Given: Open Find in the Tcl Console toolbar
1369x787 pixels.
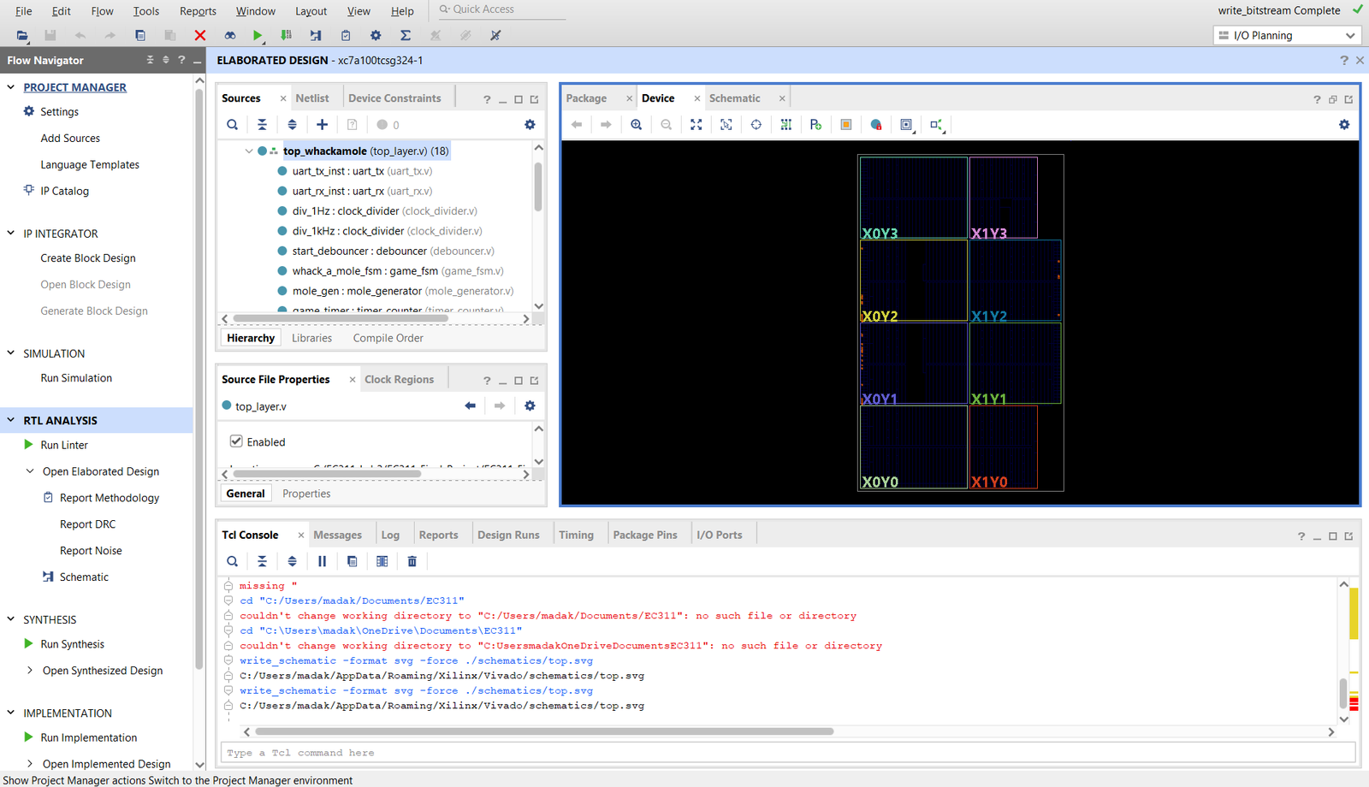Looking at the screenshot, I should click(232, 561).
